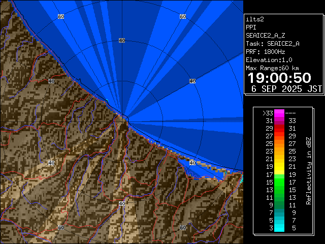Click the PPI scan type label
Screen dimensions: 325x244
click(251, 27)
